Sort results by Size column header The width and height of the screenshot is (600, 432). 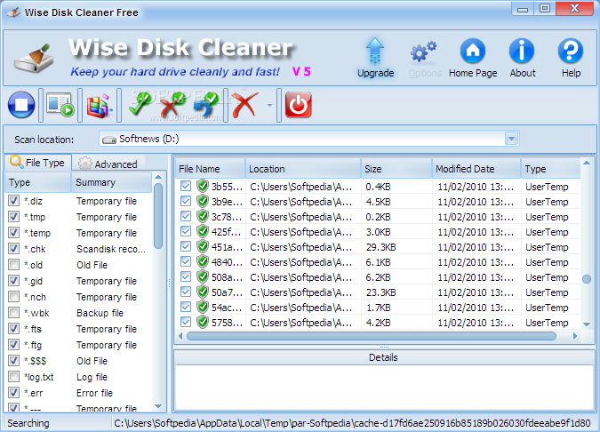pos(396,169)
